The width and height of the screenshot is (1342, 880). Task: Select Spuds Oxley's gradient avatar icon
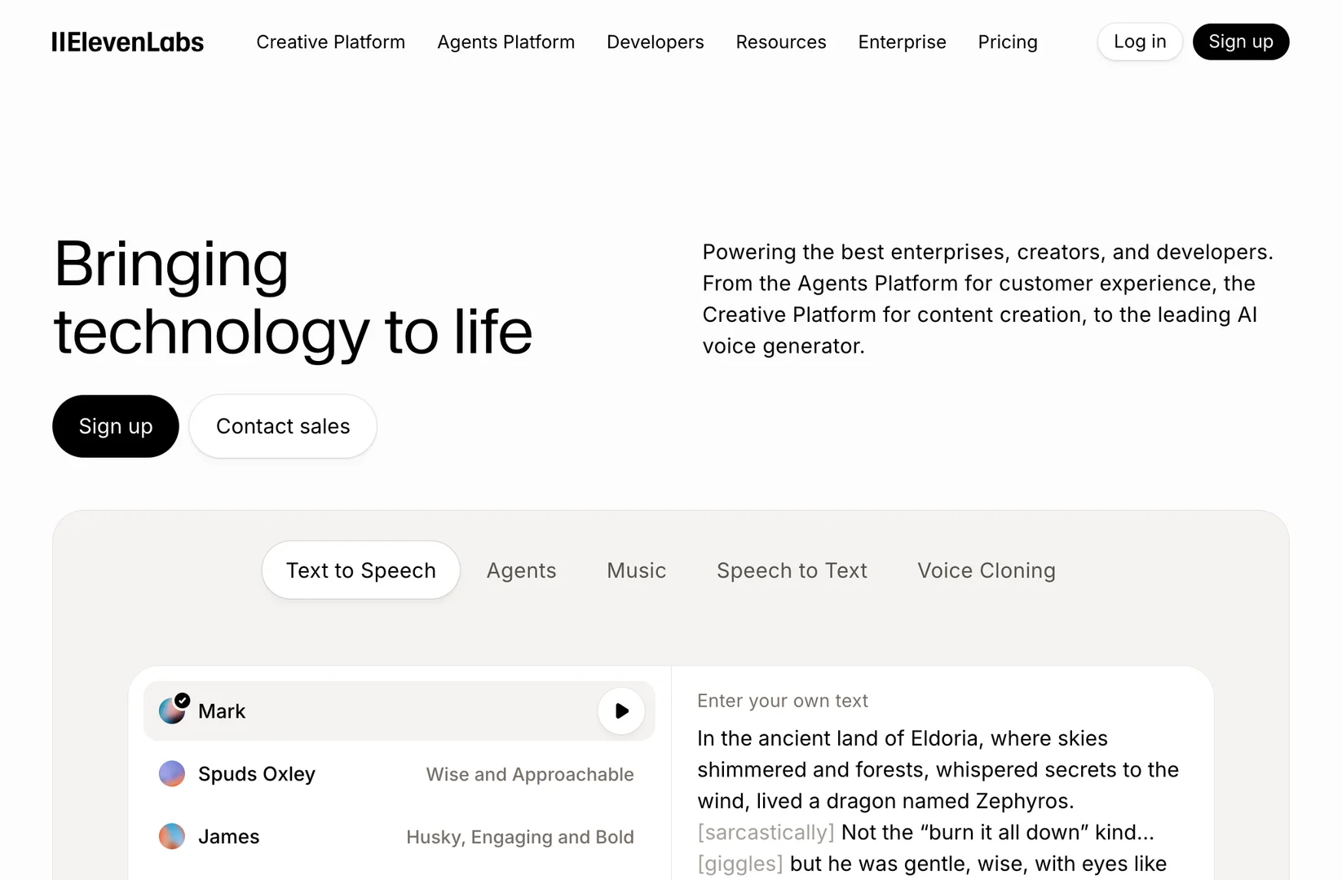click(172, 774)
